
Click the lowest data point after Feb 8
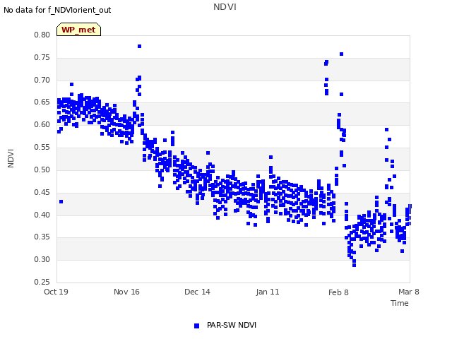tap(355, 265)
